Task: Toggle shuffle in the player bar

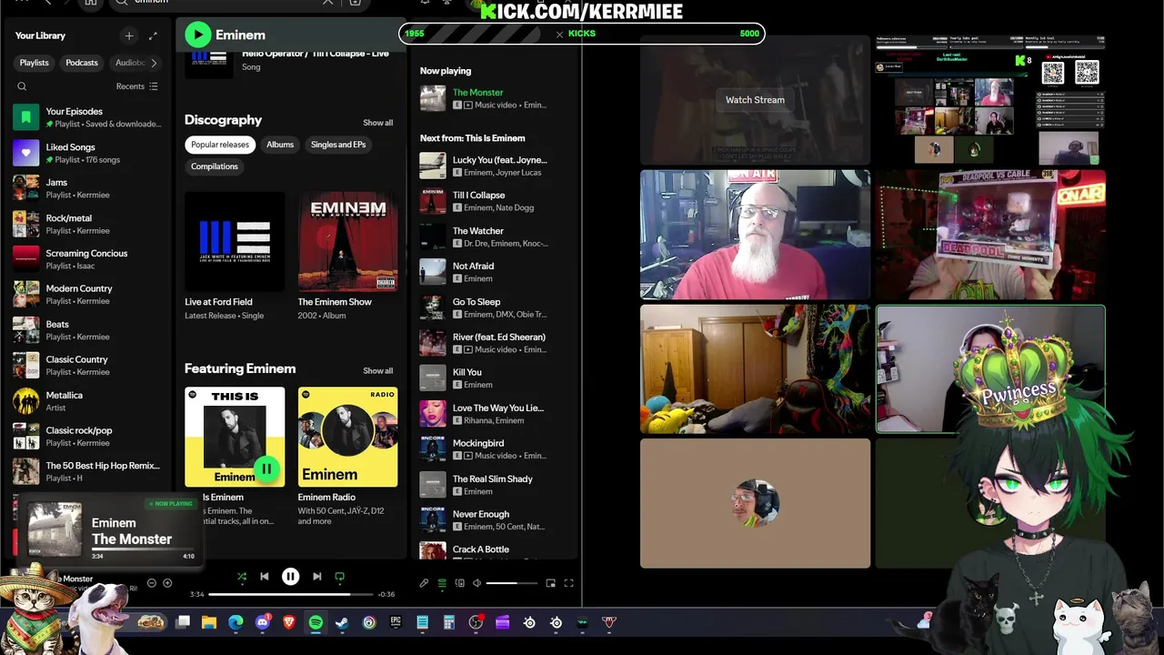Action: pyautogui.click(x=242, y=576)
